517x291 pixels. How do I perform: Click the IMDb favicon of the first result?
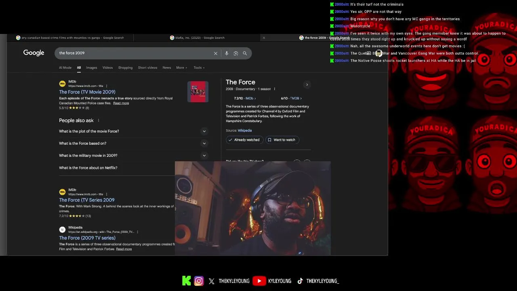[62, 84]
